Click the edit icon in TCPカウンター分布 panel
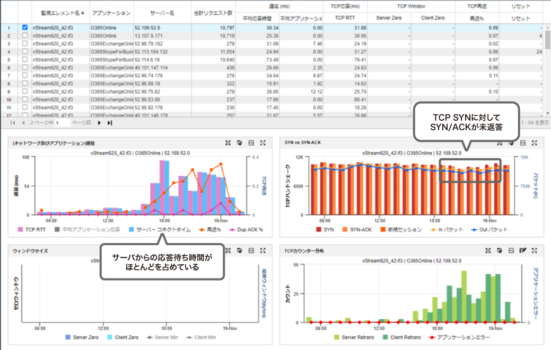The image size is (551, 350). 522,250
